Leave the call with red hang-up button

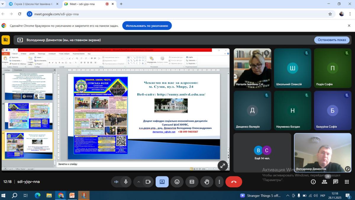pos(234,182)
